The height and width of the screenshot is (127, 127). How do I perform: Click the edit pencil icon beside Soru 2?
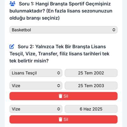click(12, 47)
